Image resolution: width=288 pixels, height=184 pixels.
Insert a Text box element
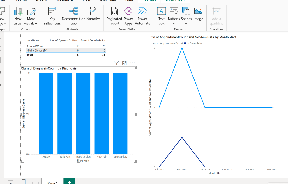pyautogui.click(x=161, y=16)
